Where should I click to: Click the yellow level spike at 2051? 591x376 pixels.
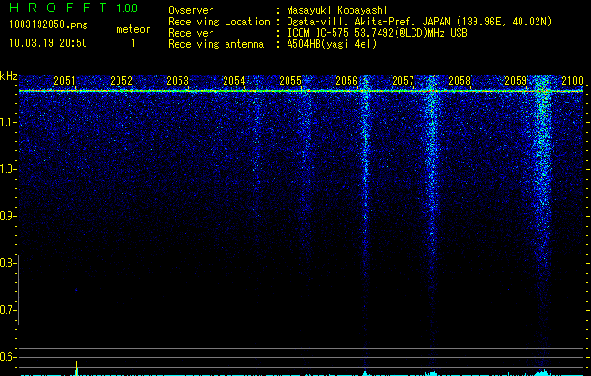76,368
